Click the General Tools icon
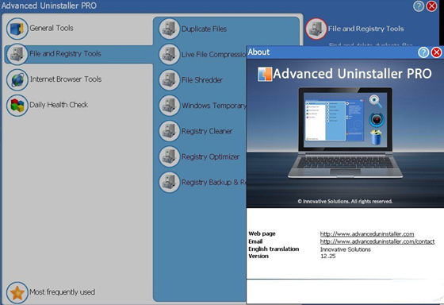Image resolution: width=444 pixels, height=305 pixels. 17,29
